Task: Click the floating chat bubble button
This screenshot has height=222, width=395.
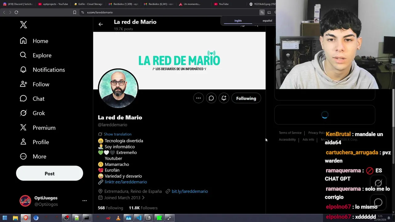Action: tap(378, 202)
